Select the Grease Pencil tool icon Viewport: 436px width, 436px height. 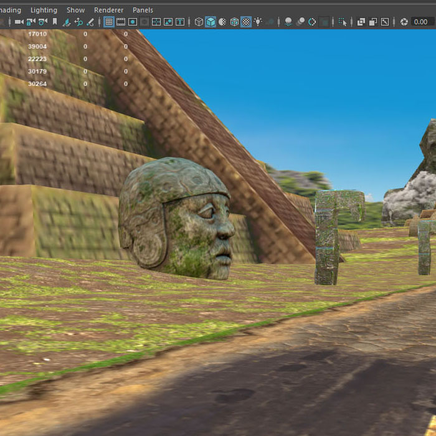(90, 22)
